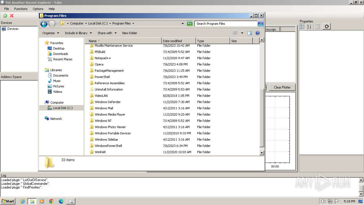Click the refresh icon in Properties panel

[x=327, y=26]
